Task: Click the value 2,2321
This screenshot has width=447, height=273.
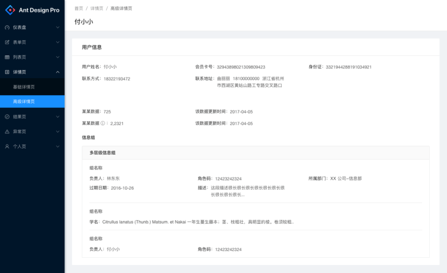Action: point(117,123)
